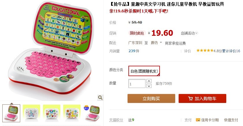Click the magnifier zoom icon on product image
243x126 pixels.
click(100, 97)
